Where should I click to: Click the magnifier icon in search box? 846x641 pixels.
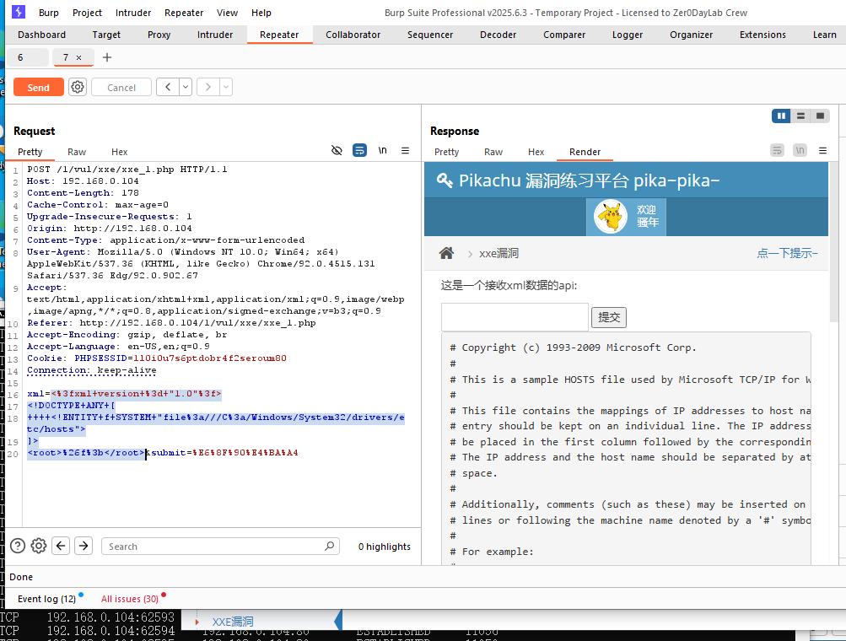coord(329,546)
